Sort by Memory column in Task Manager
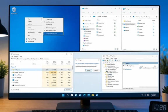Image resolution: width=168 pixels, height=112 pixels. coord(53,63)
